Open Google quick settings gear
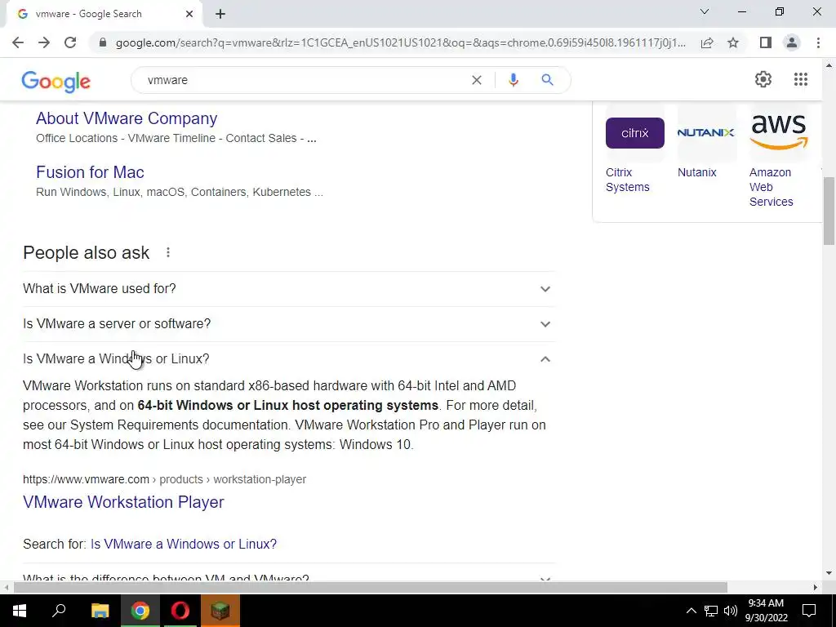This screenshot has height=627, width=836. click(763, 79)
